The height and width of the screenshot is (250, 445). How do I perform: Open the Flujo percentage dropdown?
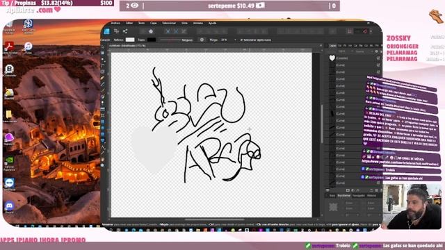click(235, 40)
